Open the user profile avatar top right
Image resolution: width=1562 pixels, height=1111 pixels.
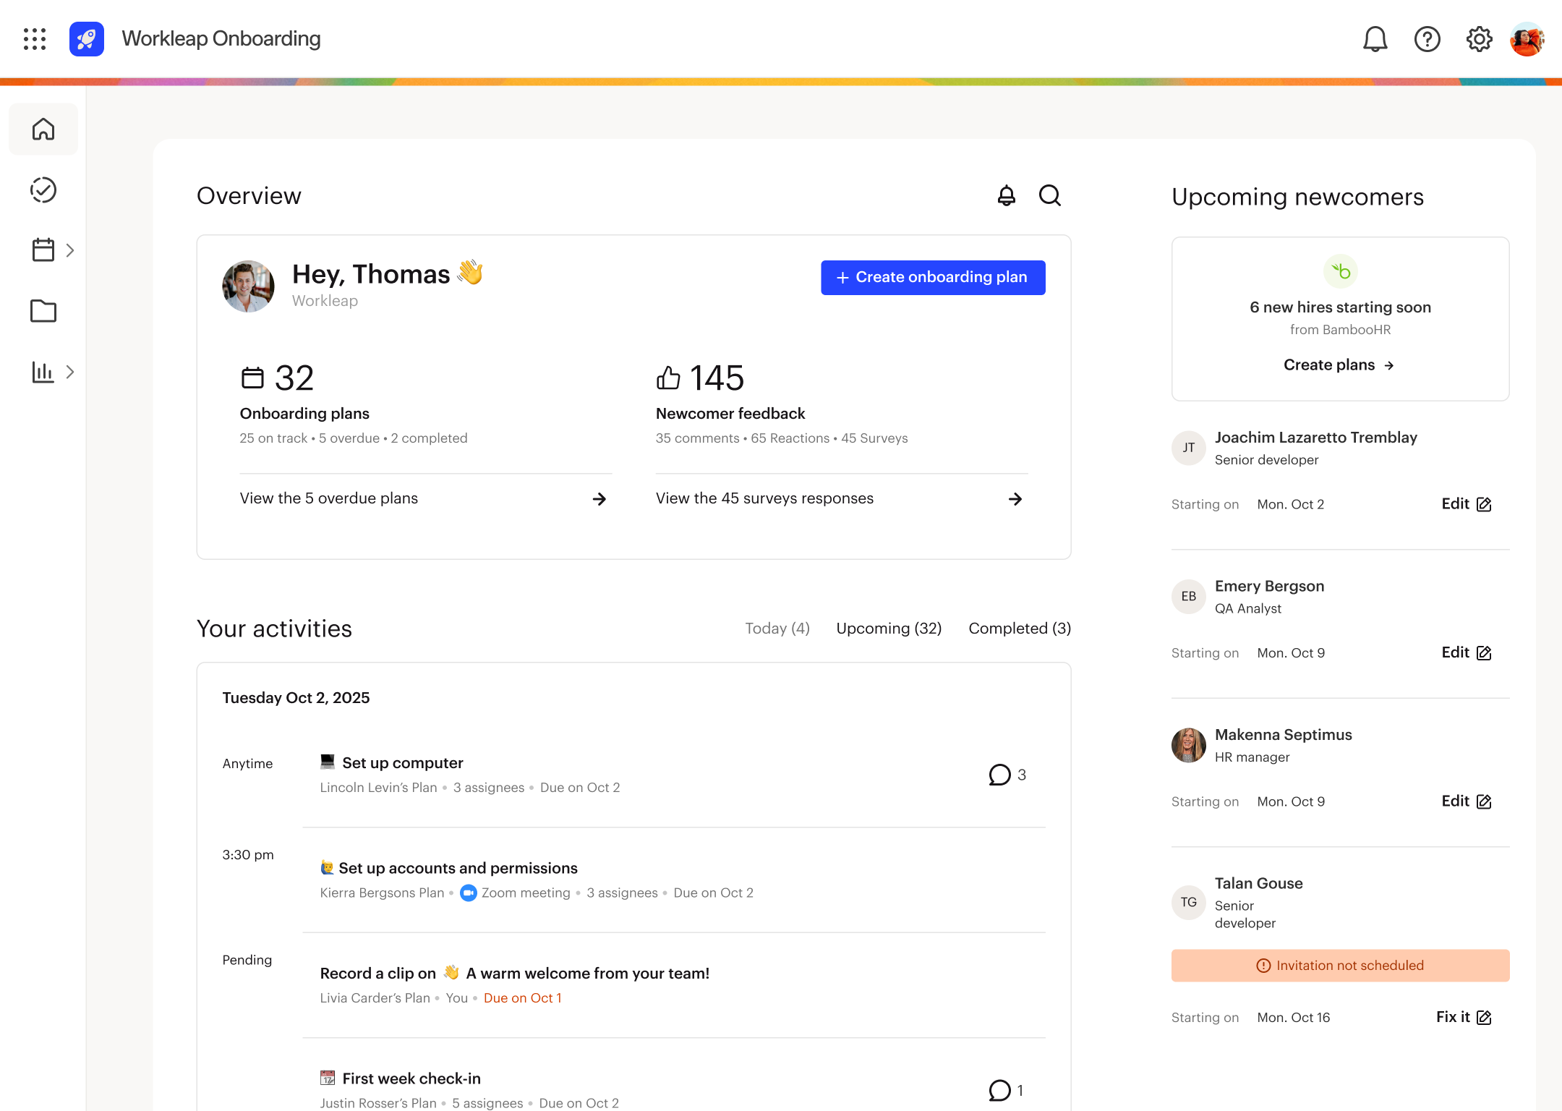[1527, 39]
